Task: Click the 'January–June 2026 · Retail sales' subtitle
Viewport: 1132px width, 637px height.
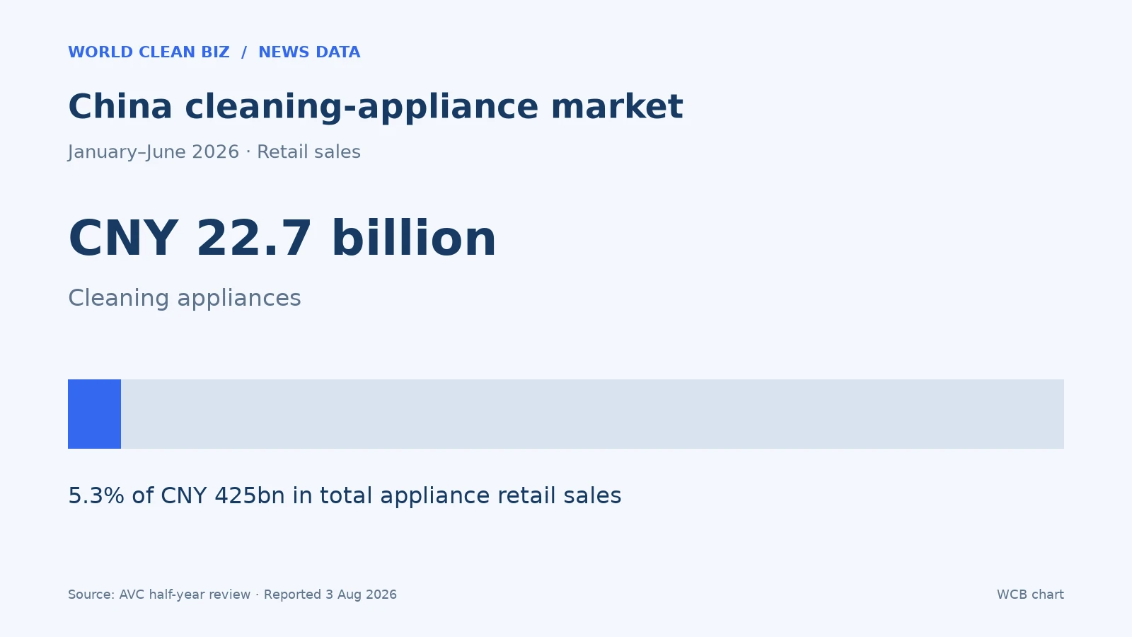Action: (x=214, y=152)
